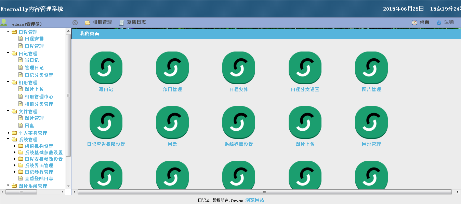Click the 浏览网站 footer link

[255, 200]
